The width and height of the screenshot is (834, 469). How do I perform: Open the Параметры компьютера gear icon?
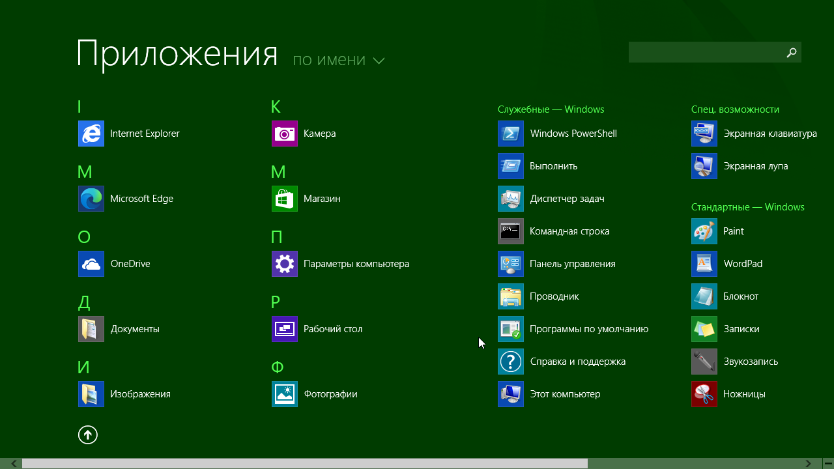[x=285, y=264]
